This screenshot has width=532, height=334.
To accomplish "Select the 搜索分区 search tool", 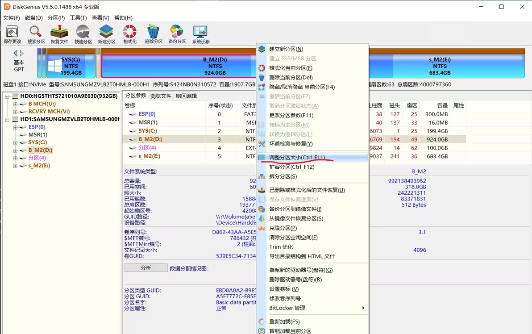I will point(36,33).
